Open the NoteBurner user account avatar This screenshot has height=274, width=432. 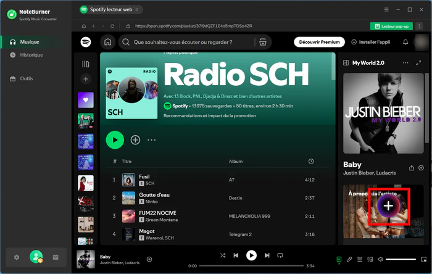coord(36,257)
